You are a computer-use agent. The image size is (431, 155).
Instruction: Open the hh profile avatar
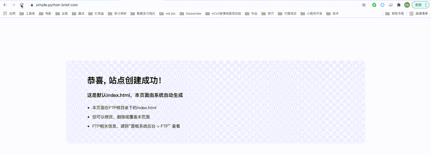pos(407,5)
